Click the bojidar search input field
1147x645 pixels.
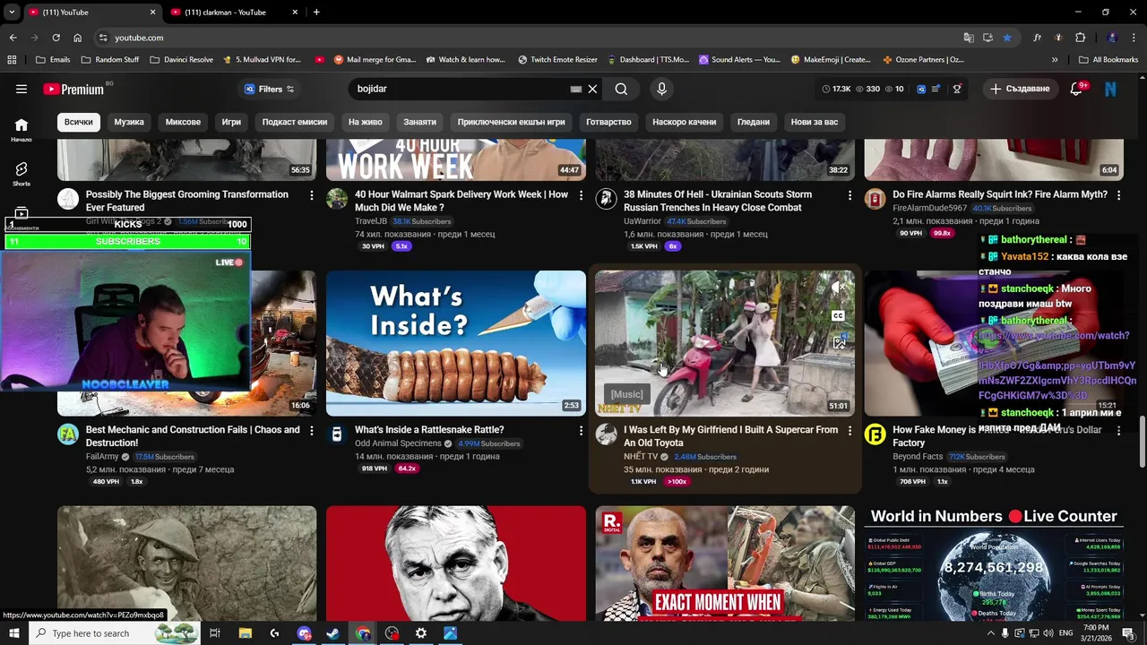(x=460, y=89)
